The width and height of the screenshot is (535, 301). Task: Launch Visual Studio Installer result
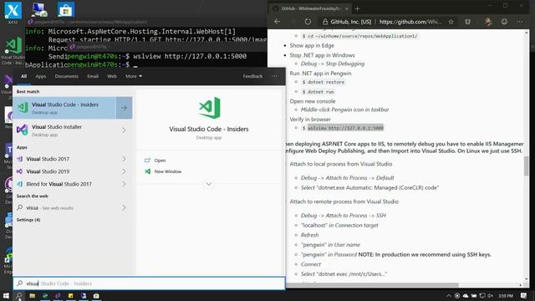[x=65, y=130]
